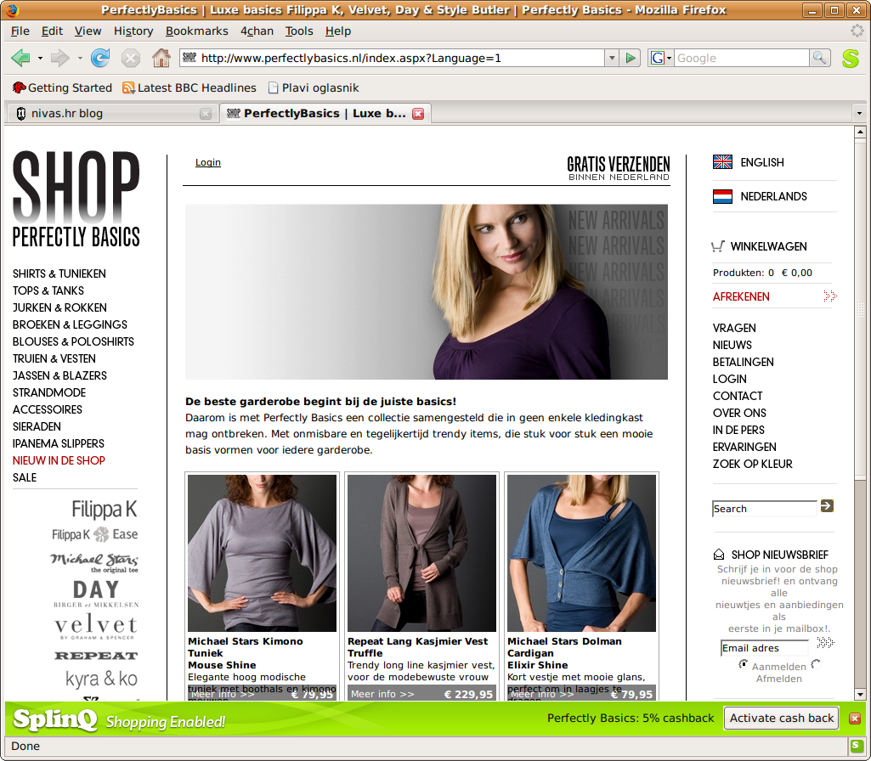Screen dimensions: 871x761
Task: Open the Bookmarks menu
Action: point(196,31)
